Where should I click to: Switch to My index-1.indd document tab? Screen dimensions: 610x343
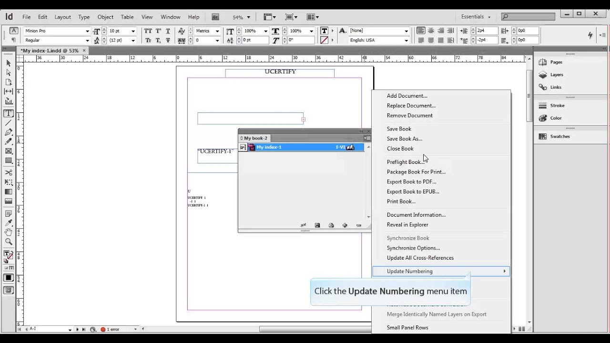coord(50,50)
